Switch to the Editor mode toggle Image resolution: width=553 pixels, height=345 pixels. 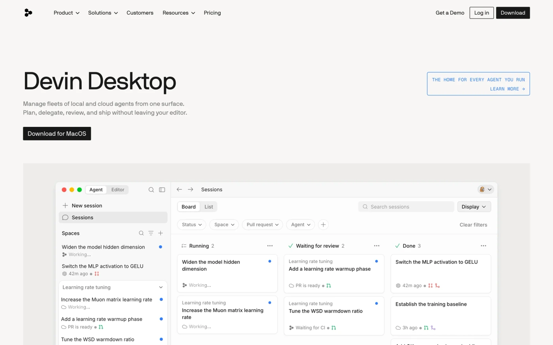tap(118, 190)
